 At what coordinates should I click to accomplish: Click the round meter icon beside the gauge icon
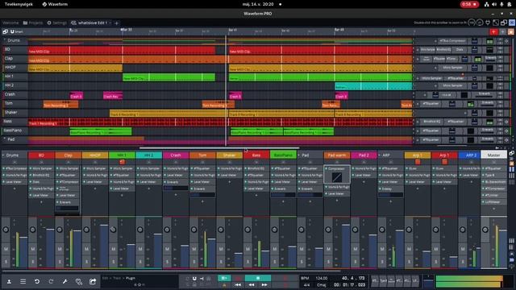(x=481, y=23)
